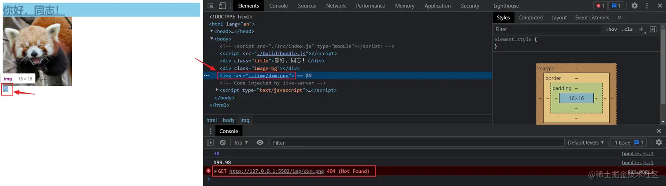Select the Styles pane tab

pos(503,18)
